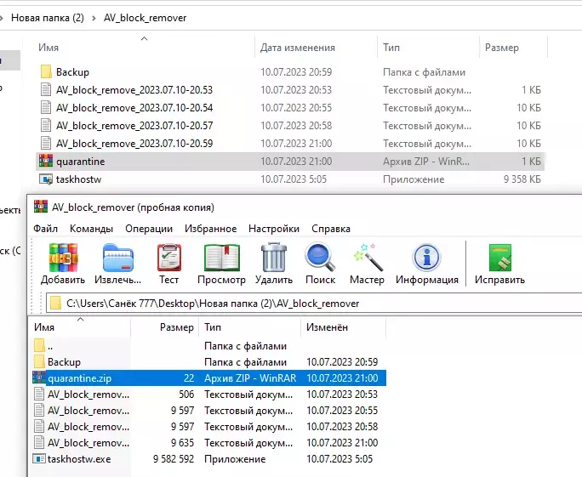Click icon of the 9 635-byte text file in WinRAR
582x477 pixels.
39,442
